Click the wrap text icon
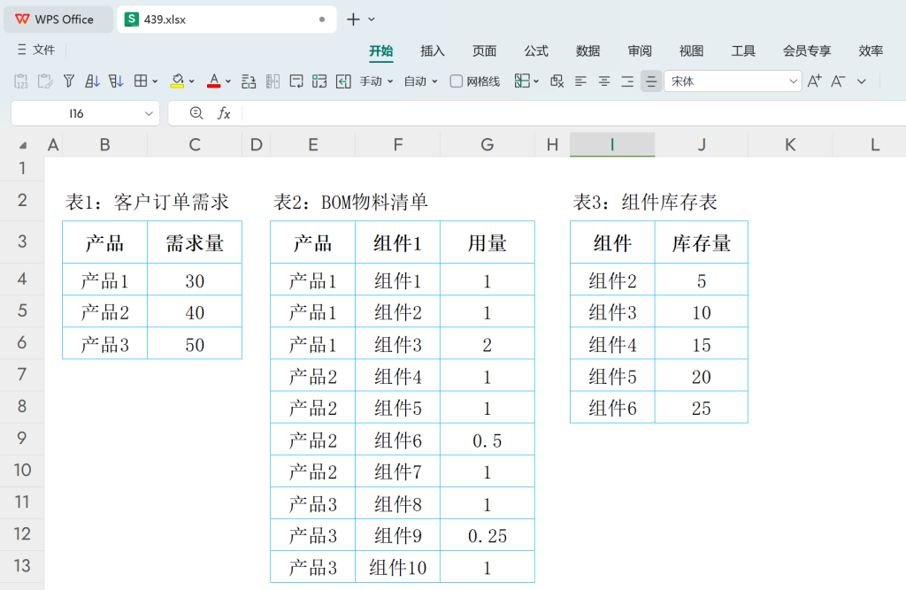Screen dimensions: 906x590 pos(296,81)
